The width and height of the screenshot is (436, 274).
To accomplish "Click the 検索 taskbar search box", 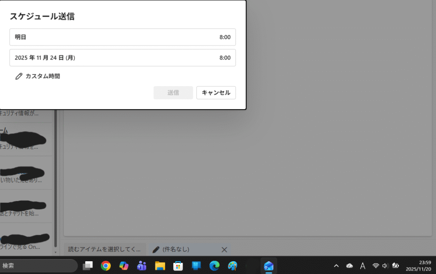I will pyautogui.click(x=38, y=265).
